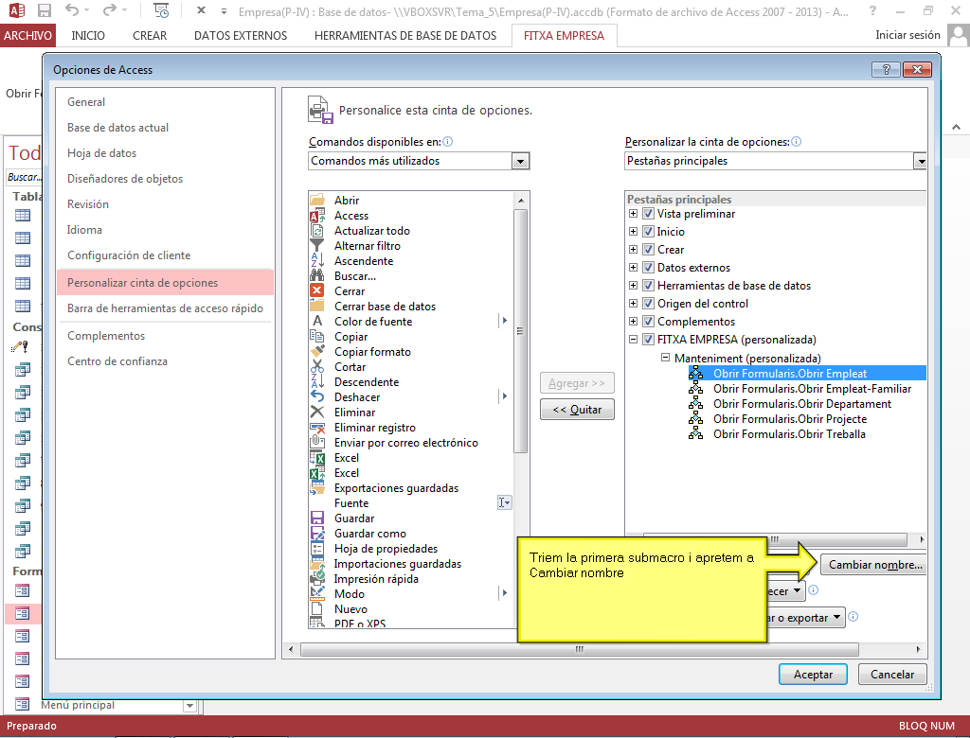
Task: Select Obrir Formularis.Obrir Empleat item
Action: [x=790, y=374]
